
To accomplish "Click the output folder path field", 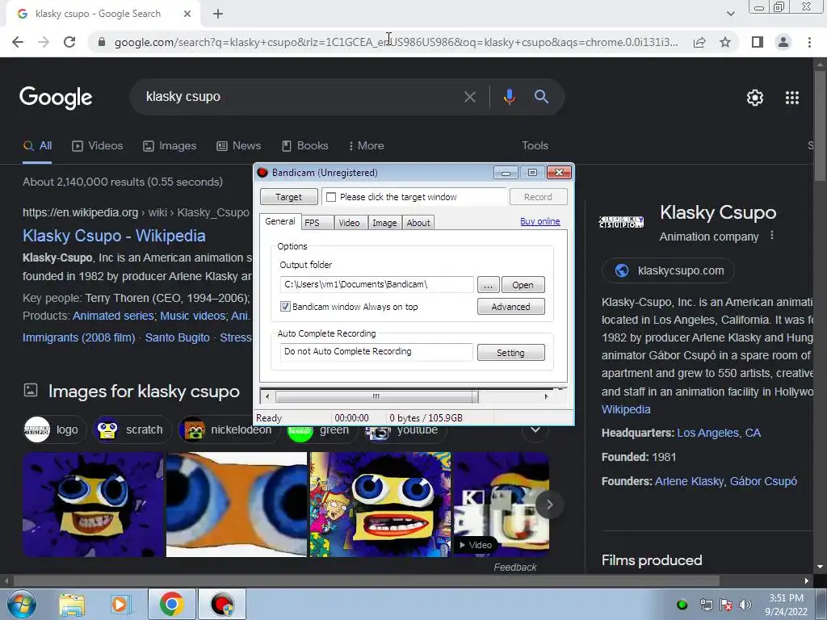I will 376,285.
